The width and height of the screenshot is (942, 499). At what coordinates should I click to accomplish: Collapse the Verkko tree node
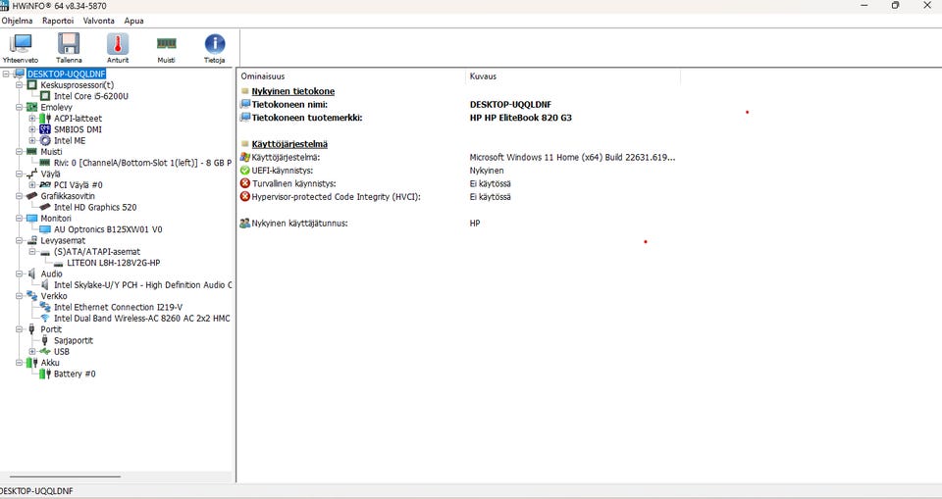20,296
